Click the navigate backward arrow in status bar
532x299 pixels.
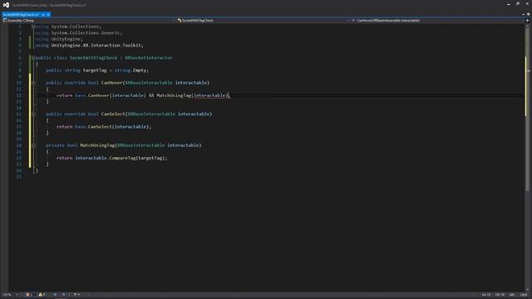[x=56, y=295]
